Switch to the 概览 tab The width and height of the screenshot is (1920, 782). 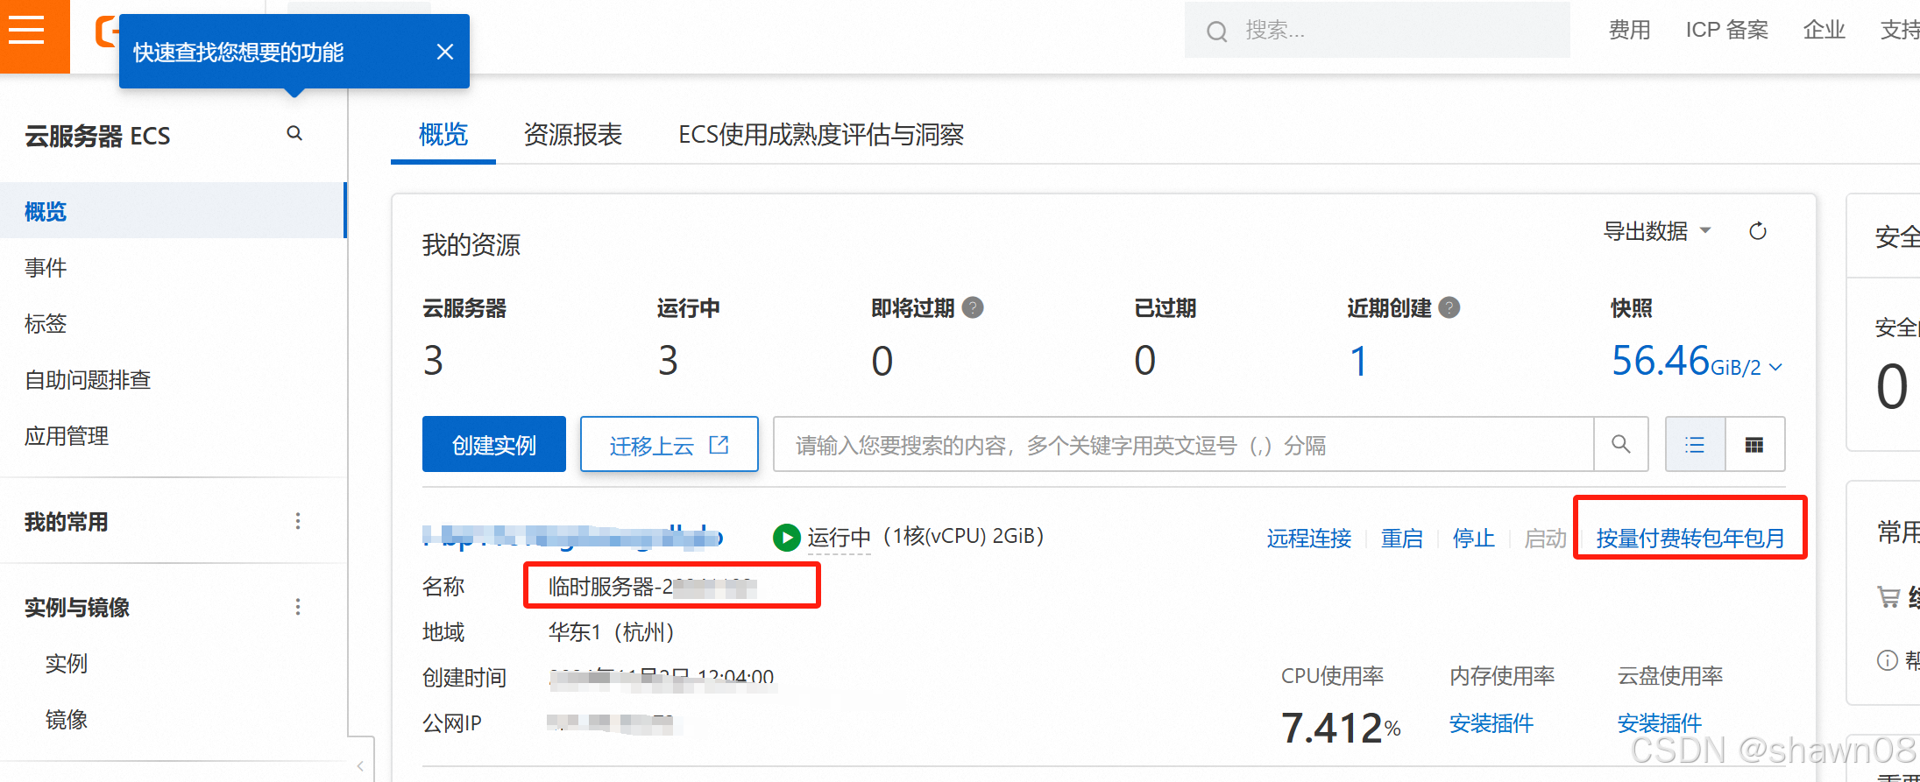point(443,134)
